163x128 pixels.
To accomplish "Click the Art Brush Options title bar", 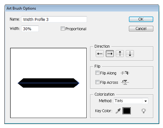I will point(82,8).
